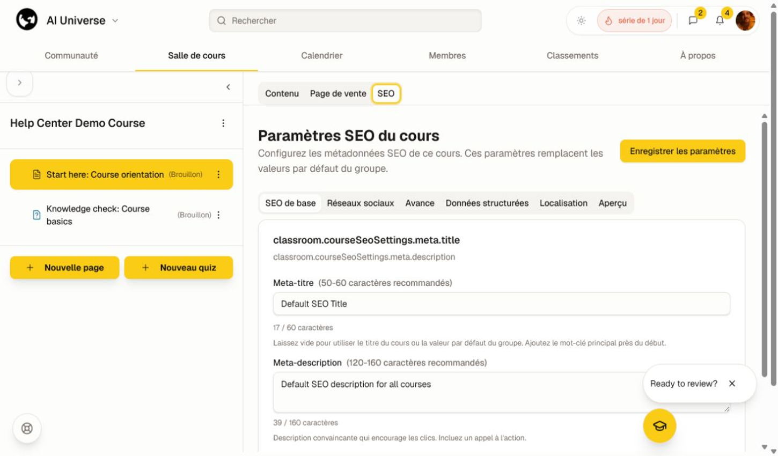This screenshot has width=778, height=456.
Task: Open the Calendrier tab
Action: tap(321, 55)
